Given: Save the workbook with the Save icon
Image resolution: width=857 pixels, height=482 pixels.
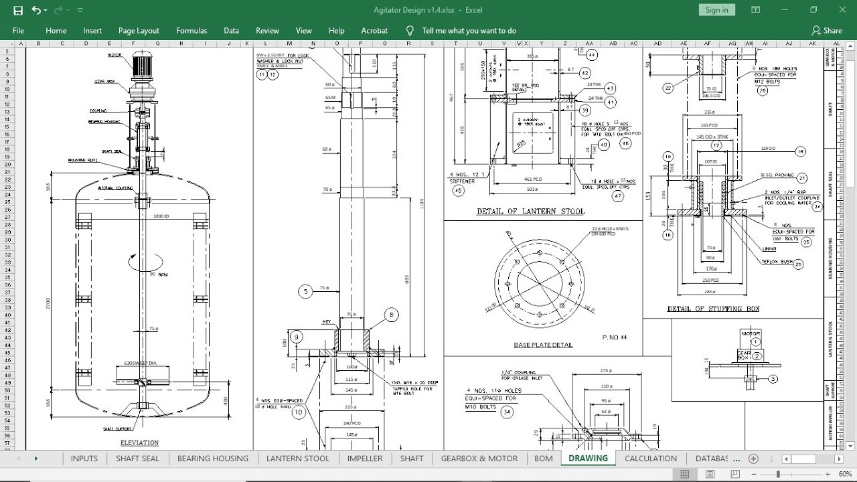Looking at the screenshot, I should tap(18, 10).
